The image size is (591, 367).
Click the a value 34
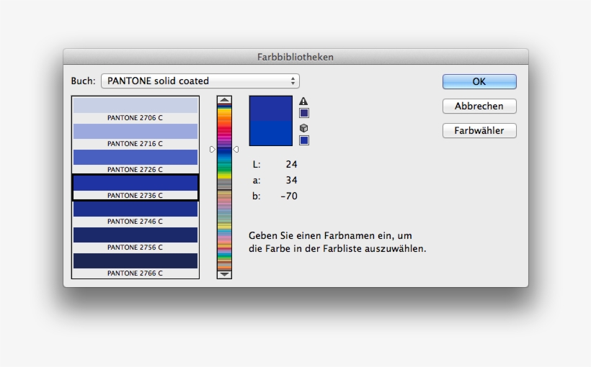pos(291,181)
